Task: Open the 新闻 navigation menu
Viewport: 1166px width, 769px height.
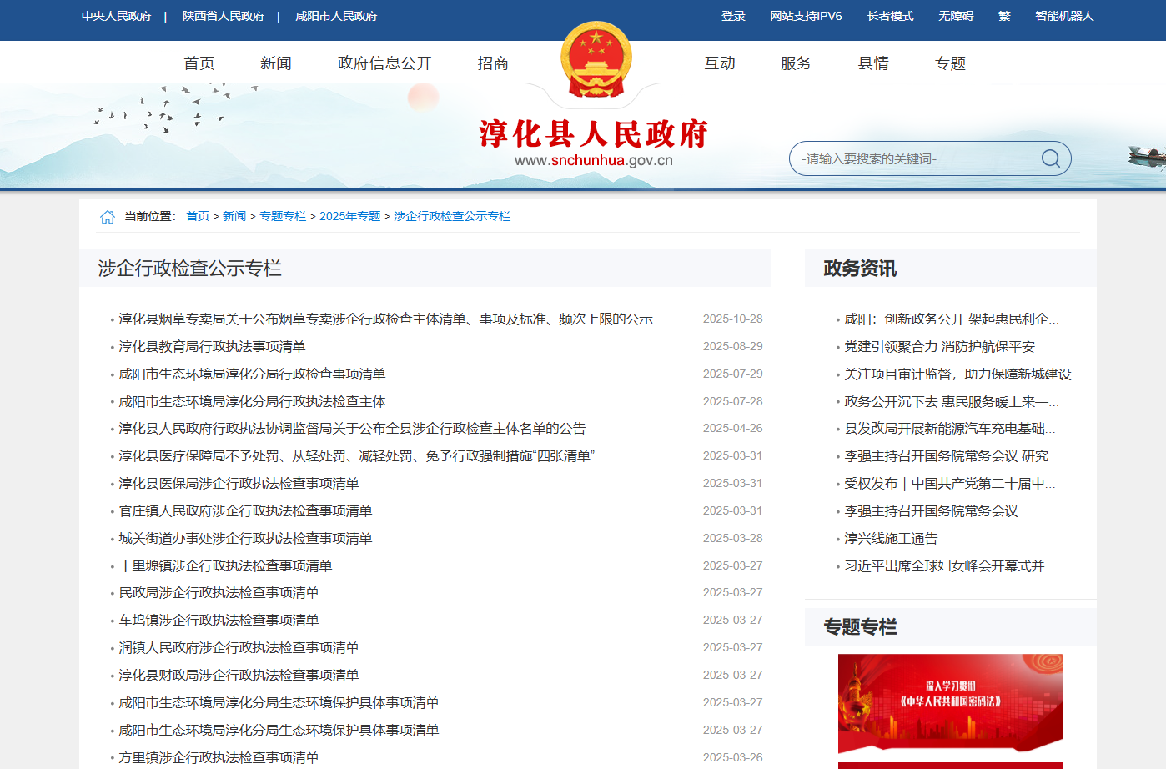Action: tap(275, 63)
